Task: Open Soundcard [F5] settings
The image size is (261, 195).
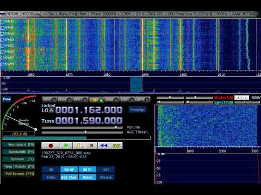Action: [x=18, y=145]
